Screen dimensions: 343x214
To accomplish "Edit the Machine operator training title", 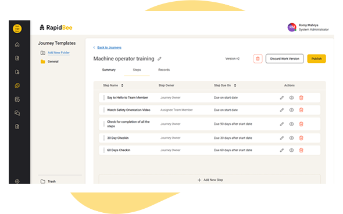I will pyautogui.click(x=159, y=59).
